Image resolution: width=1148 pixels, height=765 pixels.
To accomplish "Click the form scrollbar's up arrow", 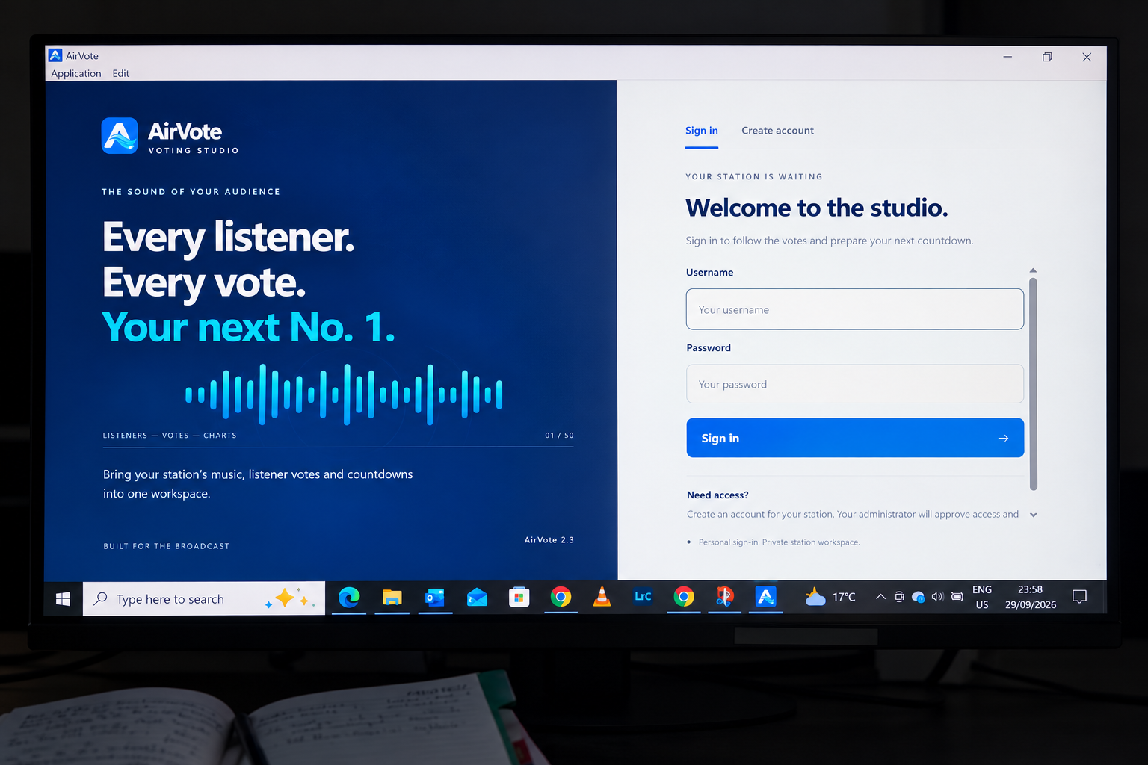I will coord(1033,270).
